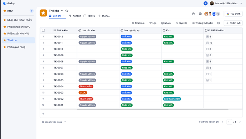Click the page number input field
Image resolution: width=246 pixels, height=139 pixels.
click(229, 122)
